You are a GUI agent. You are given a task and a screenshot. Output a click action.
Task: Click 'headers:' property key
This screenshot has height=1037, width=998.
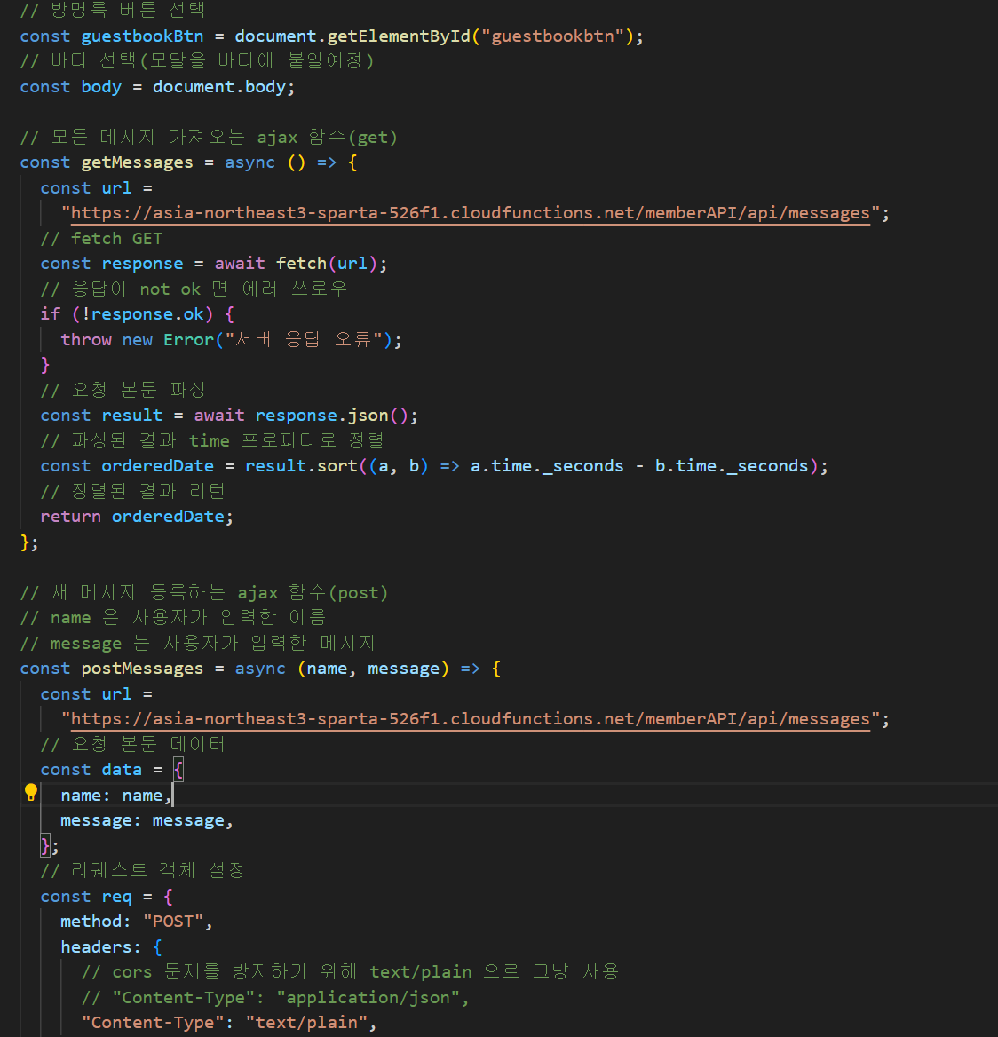(x=100, y=947)
